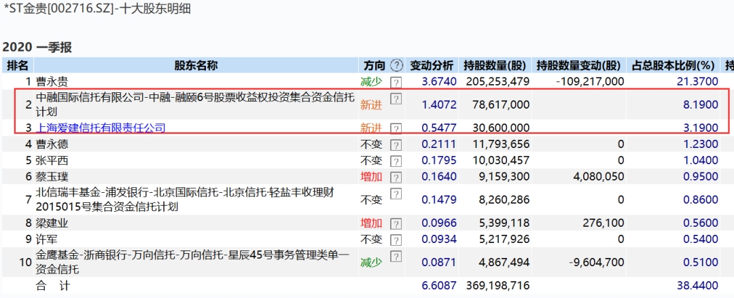The image size is (734, 298).
Task: Sort by 变动分析 column header
Action: 432,66
